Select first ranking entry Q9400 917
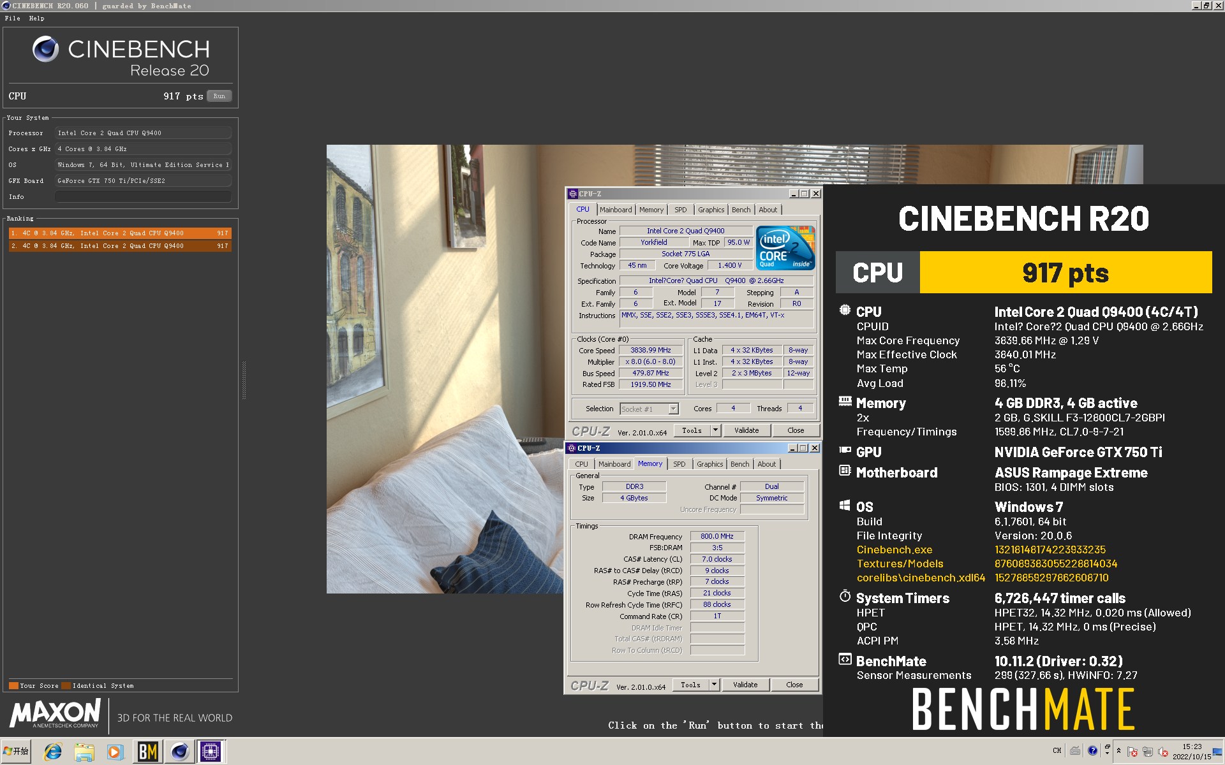Screen dimensions: 1225x765 pyautogui.click(x=120, y=233)
